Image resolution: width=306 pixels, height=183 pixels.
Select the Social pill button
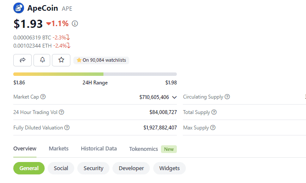tap(61, 168)
